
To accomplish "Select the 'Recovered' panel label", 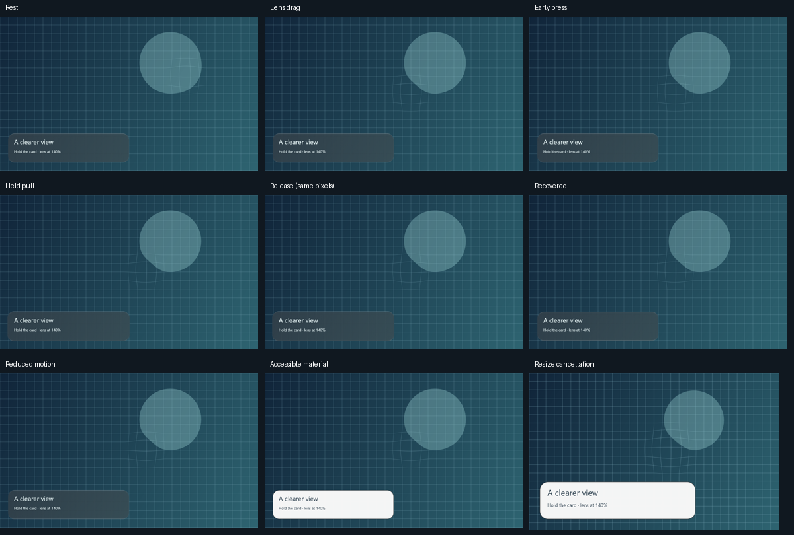I will click(x=551, y=186).
